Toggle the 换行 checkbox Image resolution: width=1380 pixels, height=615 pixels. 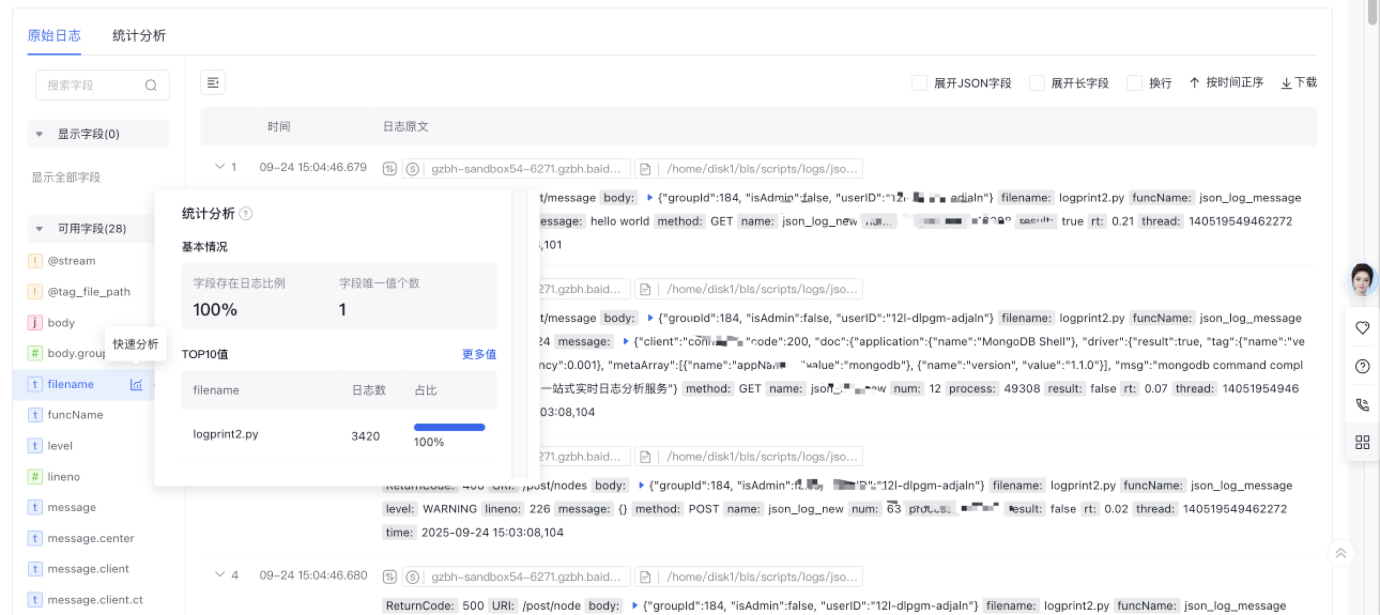[x=1134, y=83]
